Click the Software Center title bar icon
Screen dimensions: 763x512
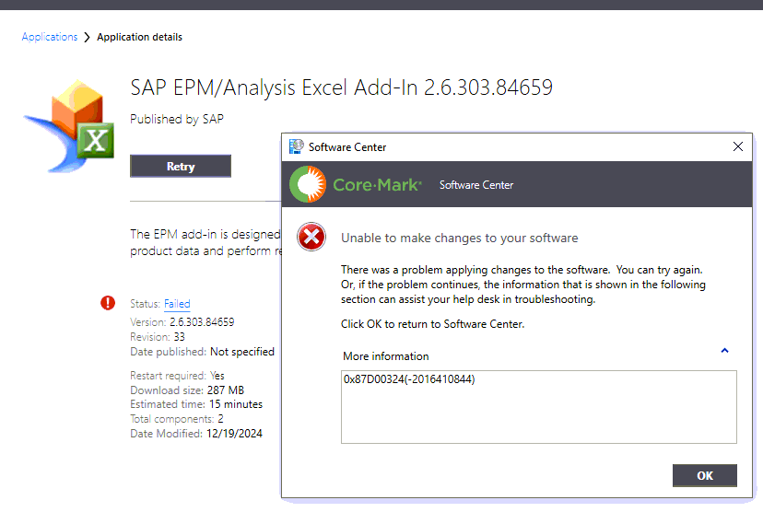click(x=296, y=146)
